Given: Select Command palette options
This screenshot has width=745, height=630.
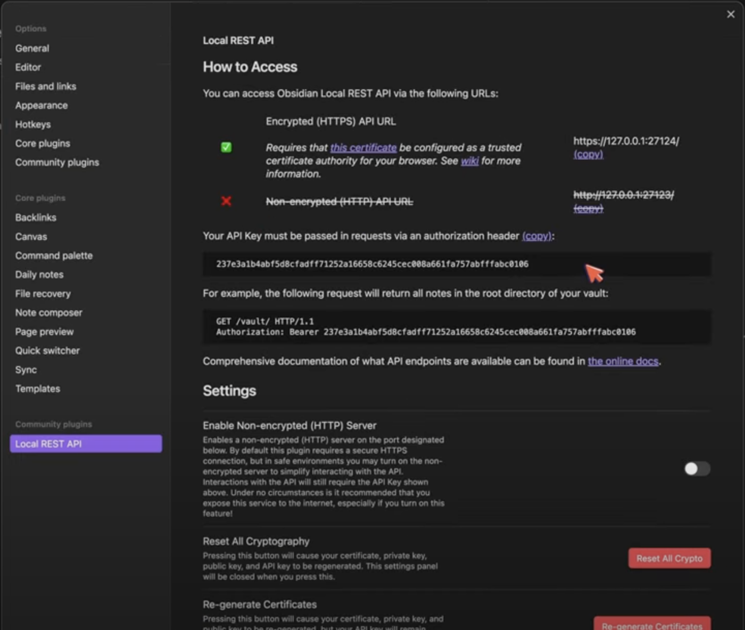Looking at the screenshot, I should point(54,256).
